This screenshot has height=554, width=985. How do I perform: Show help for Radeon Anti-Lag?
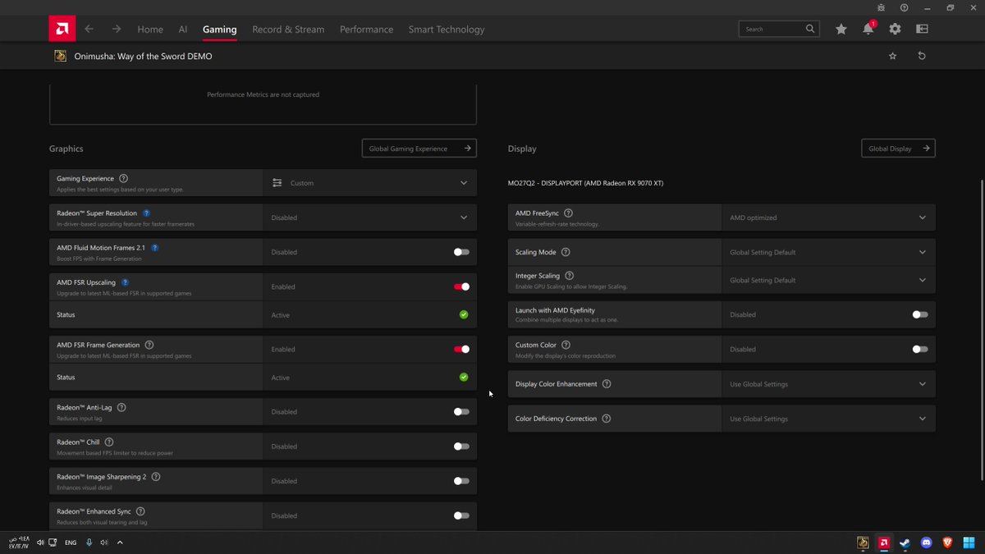[x=121, y=407]
